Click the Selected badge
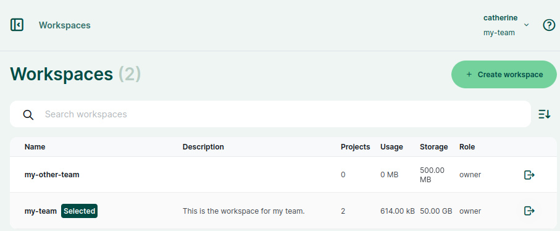The width and height of the screenshot is (560, 231). [x=79, y=211]
